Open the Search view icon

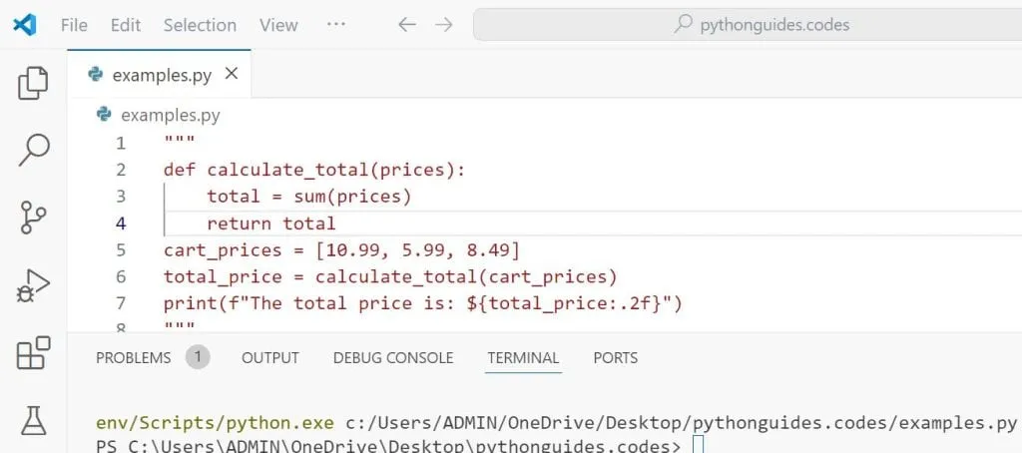pos(33,151)
